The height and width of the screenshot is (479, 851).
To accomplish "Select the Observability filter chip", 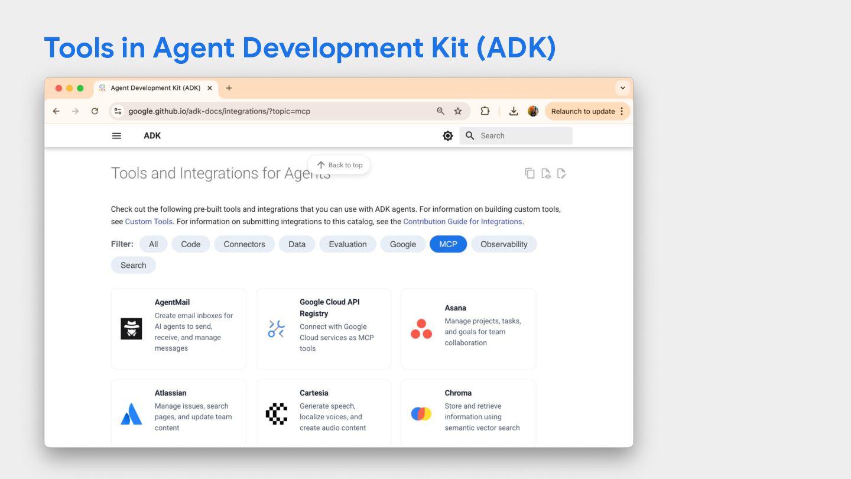I will [504, 244].
